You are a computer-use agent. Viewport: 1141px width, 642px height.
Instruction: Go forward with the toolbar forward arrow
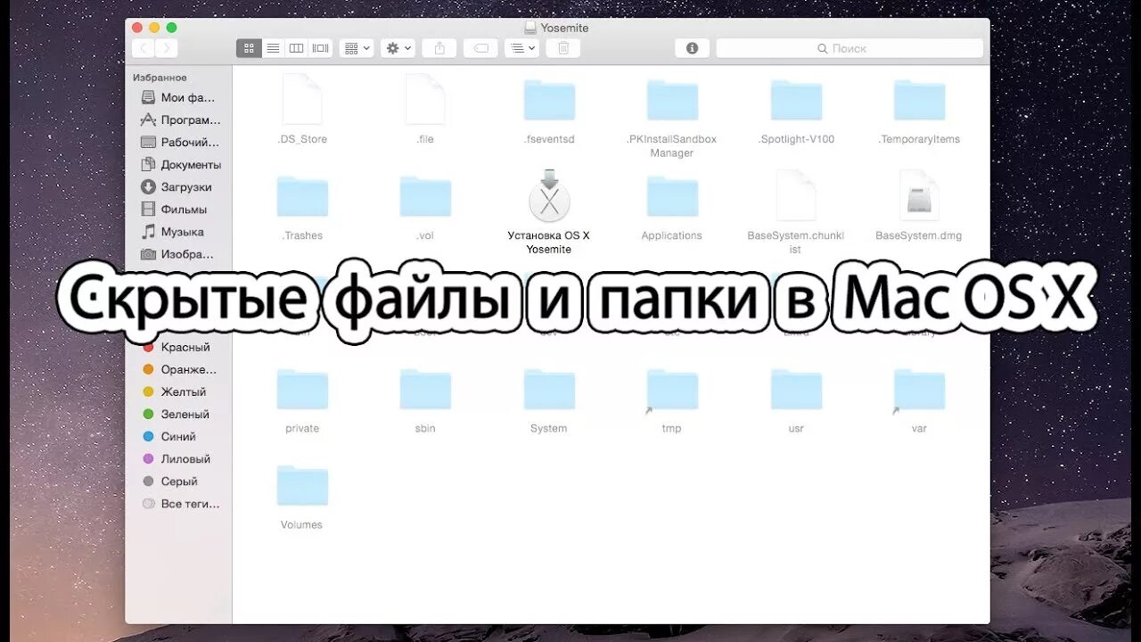pos(166,48)
